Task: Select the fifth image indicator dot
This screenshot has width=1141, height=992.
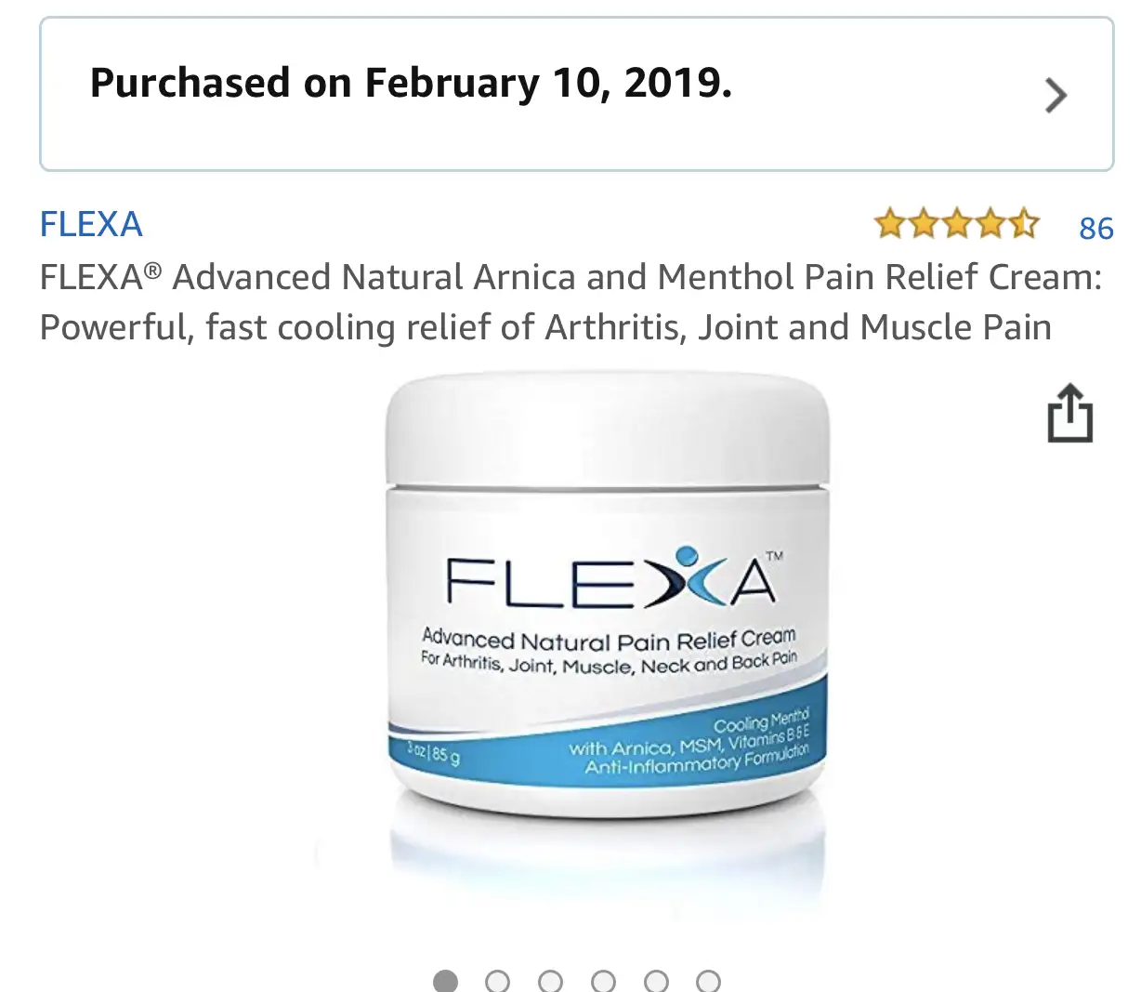Action: pyautogui.click(x=656, y=981)
